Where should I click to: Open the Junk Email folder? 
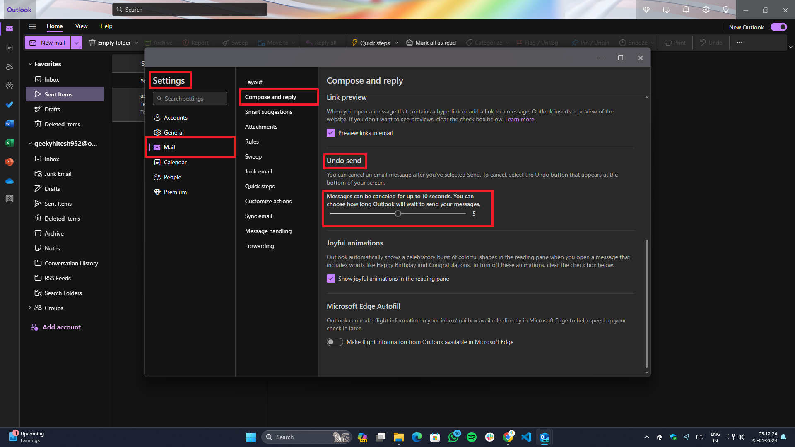click(65, 174)
